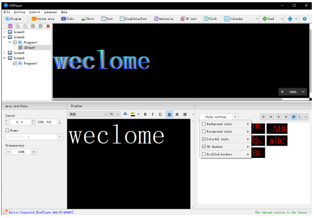The height and width of the screenshot is (218, 314).
Task: Send program to the device
Action: 268,19
